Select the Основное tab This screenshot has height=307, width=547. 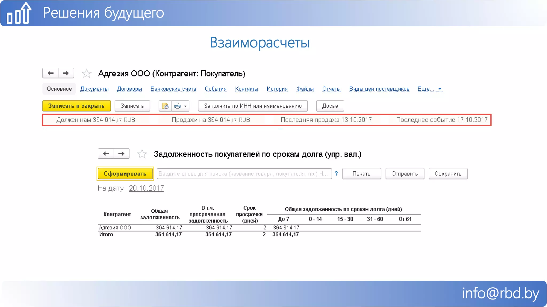pyautogui.click(x=59, y=89)
